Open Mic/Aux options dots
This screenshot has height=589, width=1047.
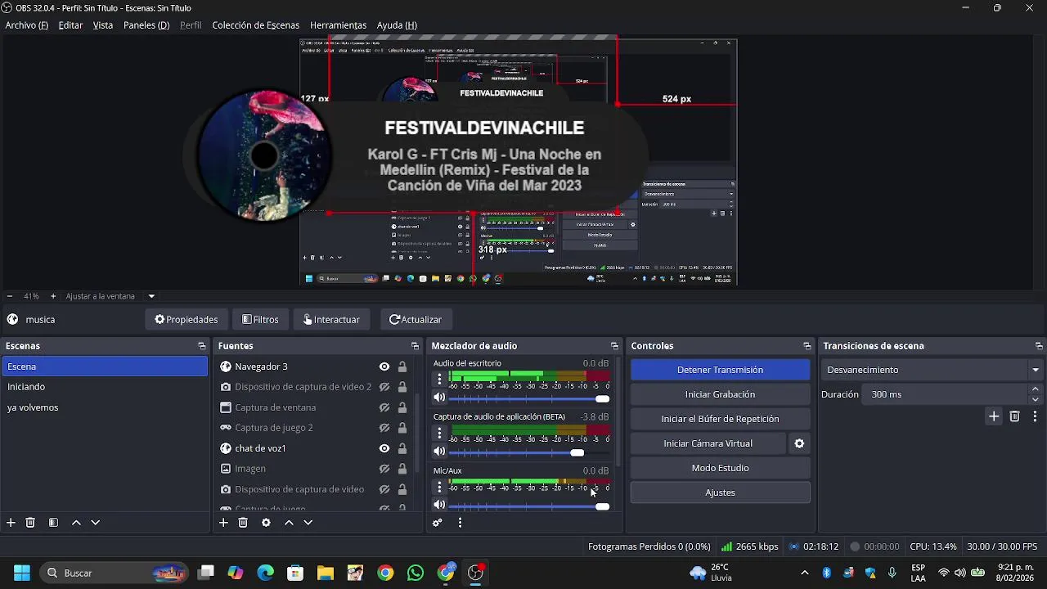click(439, 488)
